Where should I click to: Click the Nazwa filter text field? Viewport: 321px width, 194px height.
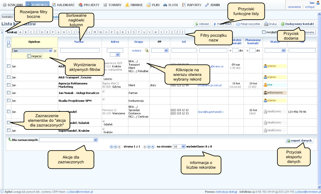[80, 50]
